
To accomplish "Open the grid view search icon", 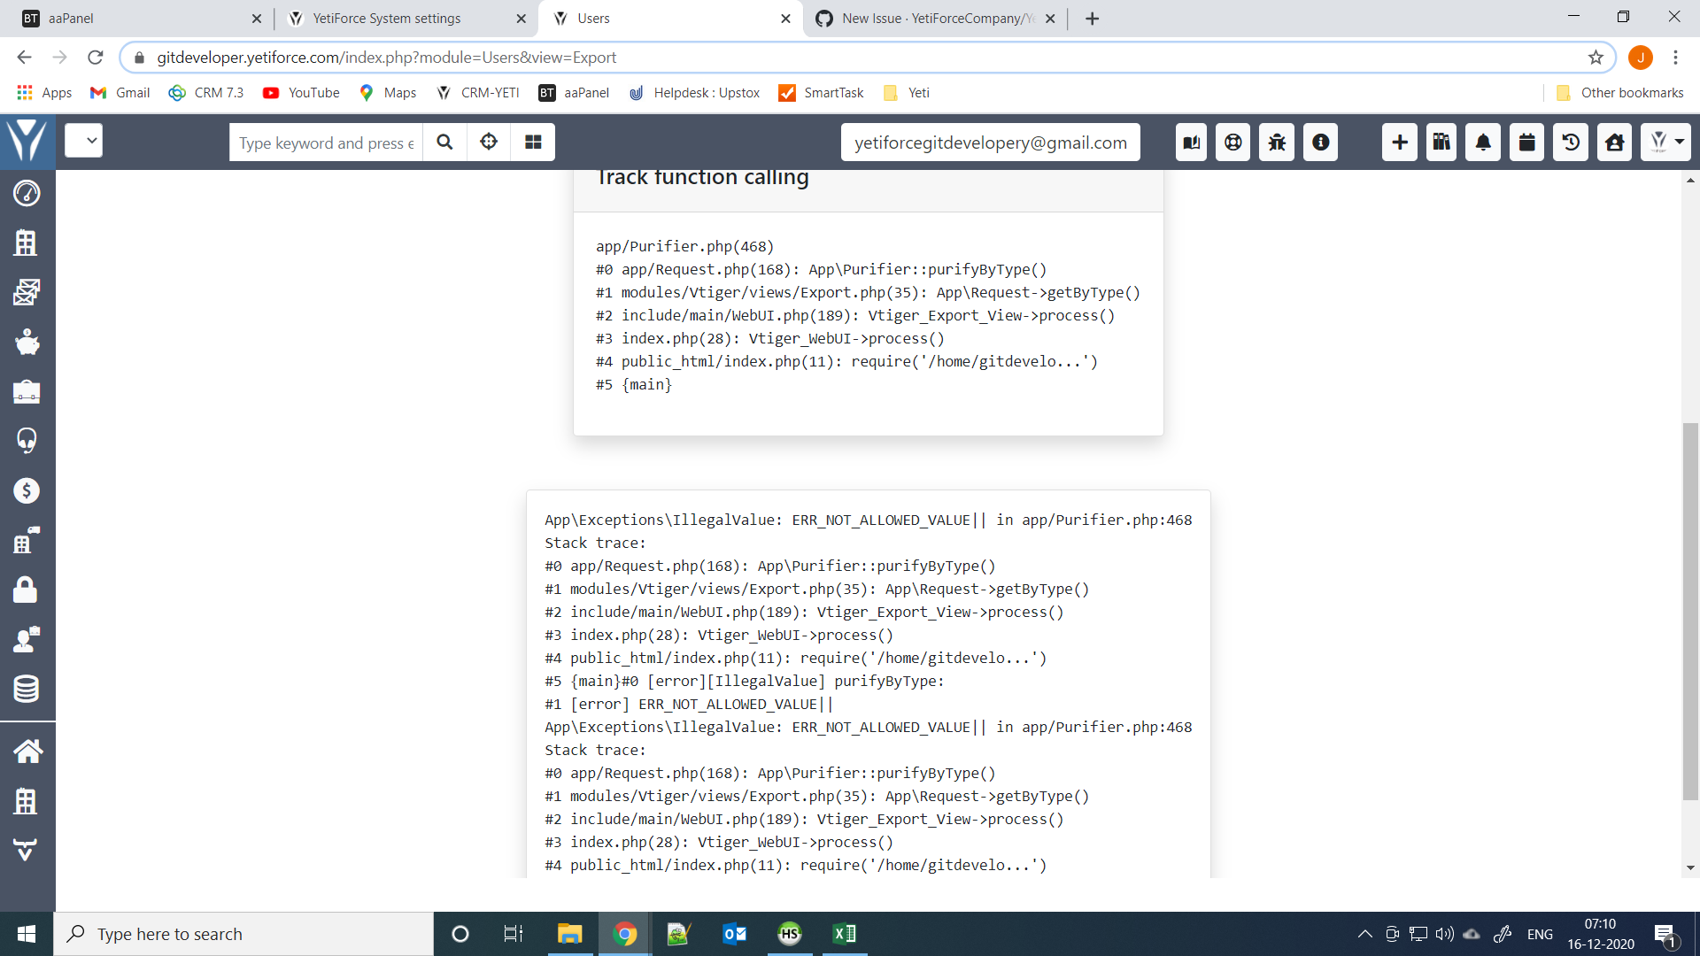I will click(533, 143).
